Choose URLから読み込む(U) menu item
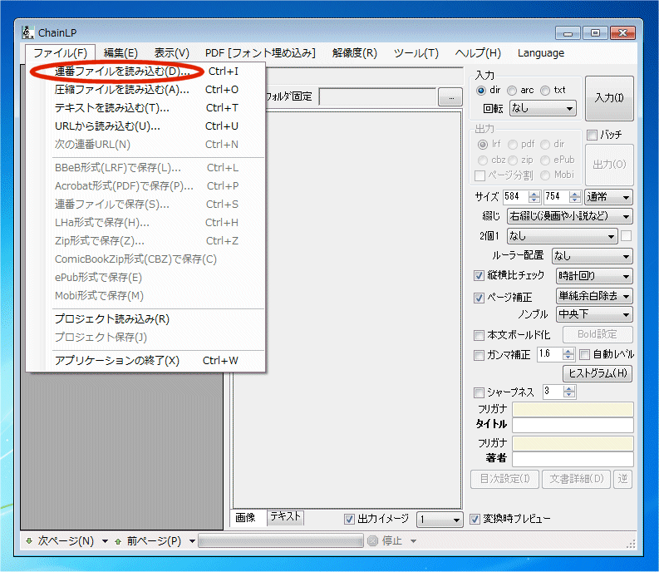 tap(145, 126)
